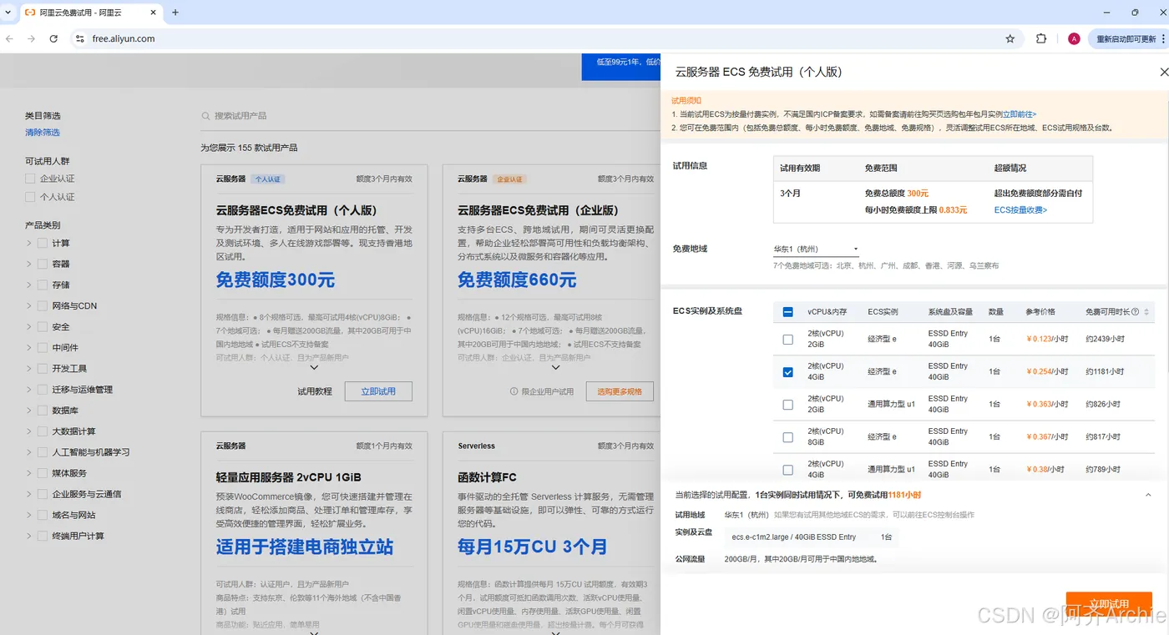Image resolution: width=1169 pixels, height=635 pixels.
Task: Click 立即试用 on the 个人版 ECS card
Action: (x=378, y=391)
